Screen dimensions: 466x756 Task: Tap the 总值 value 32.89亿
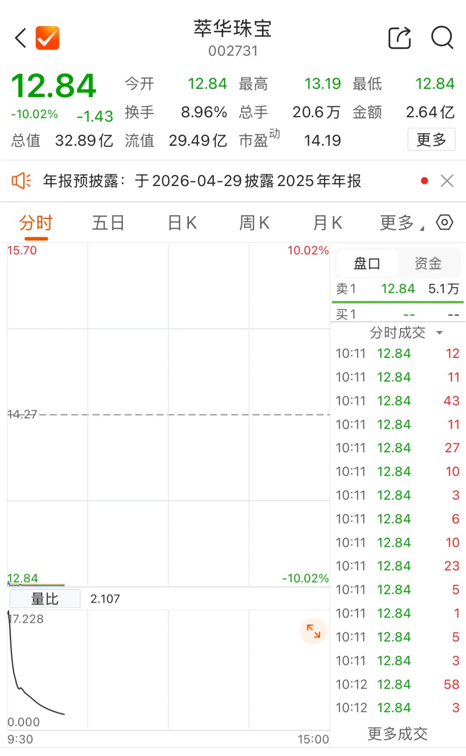pyautogui.click(x=84, y=141)
